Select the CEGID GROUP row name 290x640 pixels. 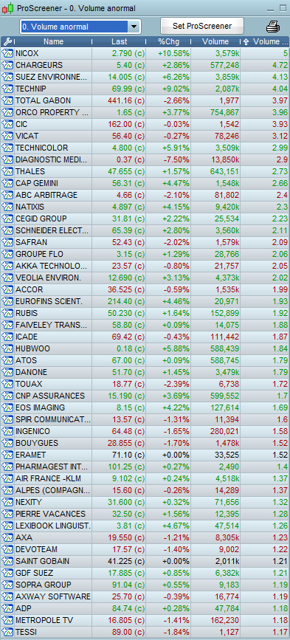41,219
